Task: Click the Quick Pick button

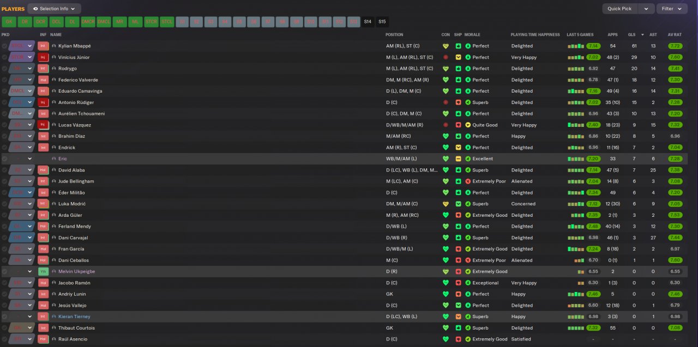Action: tap(619, 9)
